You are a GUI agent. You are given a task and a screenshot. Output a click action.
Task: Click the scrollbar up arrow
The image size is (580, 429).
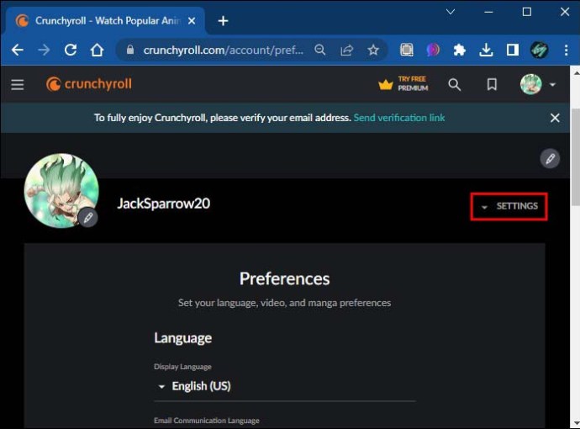pyautogui.click(x=576, y=72)
